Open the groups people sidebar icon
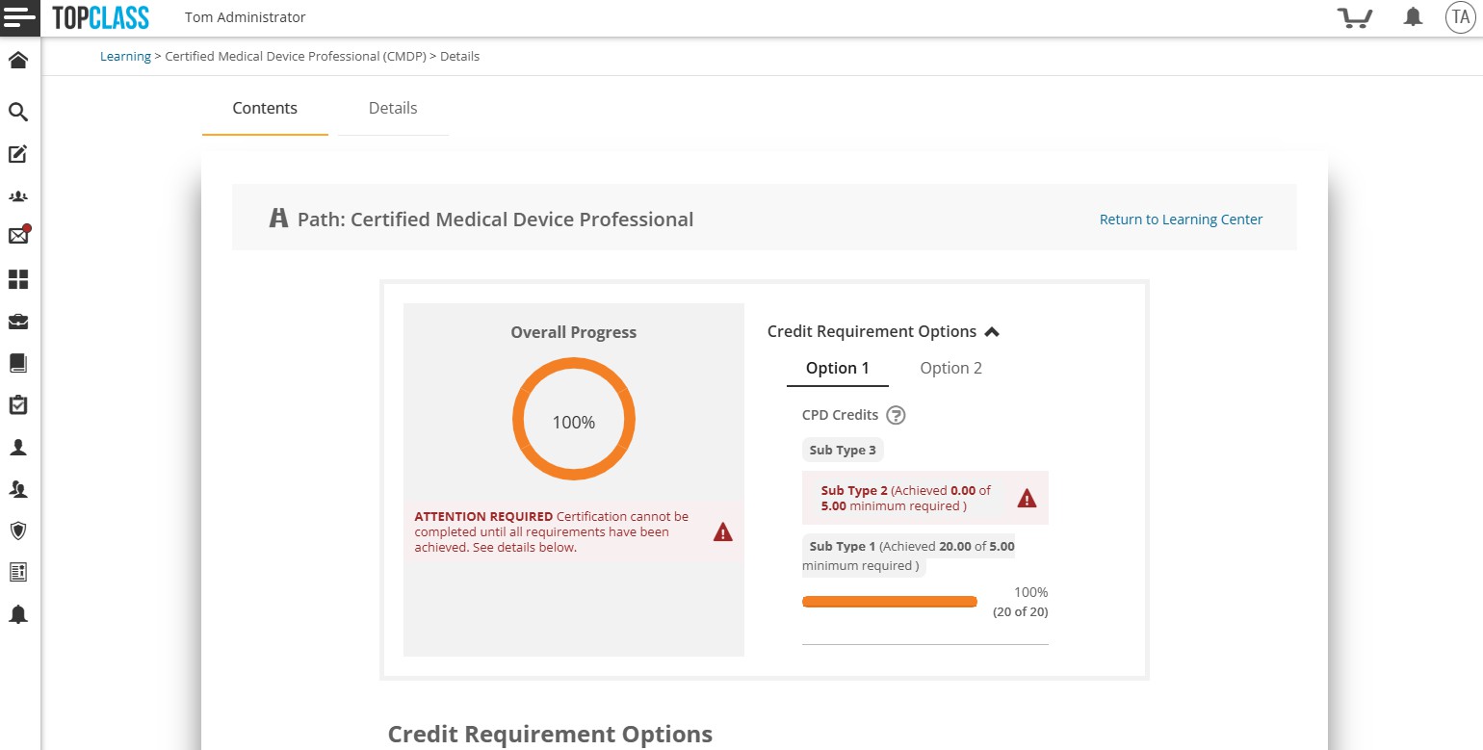Viewport: 1483px width, 750px height. point(18,196)
